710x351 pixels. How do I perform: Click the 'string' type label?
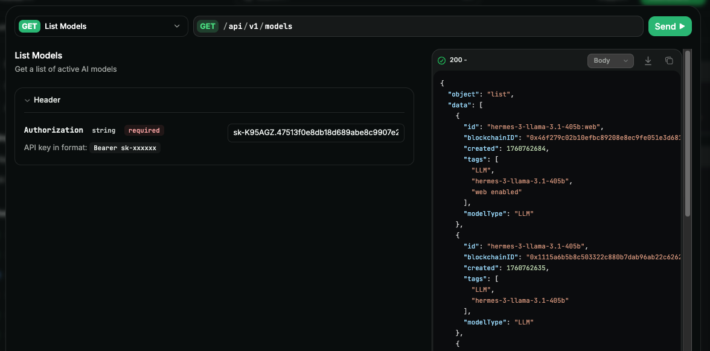click(104, 130)
